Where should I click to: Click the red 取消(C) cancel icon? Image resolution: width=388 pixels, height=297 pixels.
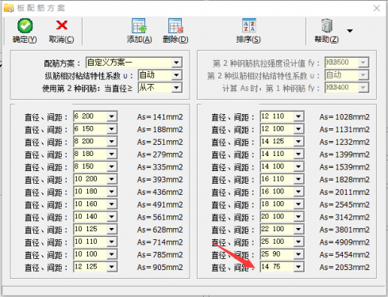point(62,25)
